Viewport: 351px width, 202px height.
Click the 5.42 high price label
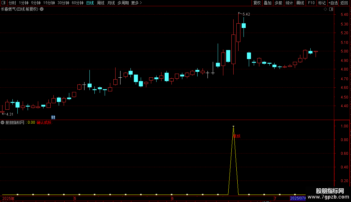click(246, 14)
